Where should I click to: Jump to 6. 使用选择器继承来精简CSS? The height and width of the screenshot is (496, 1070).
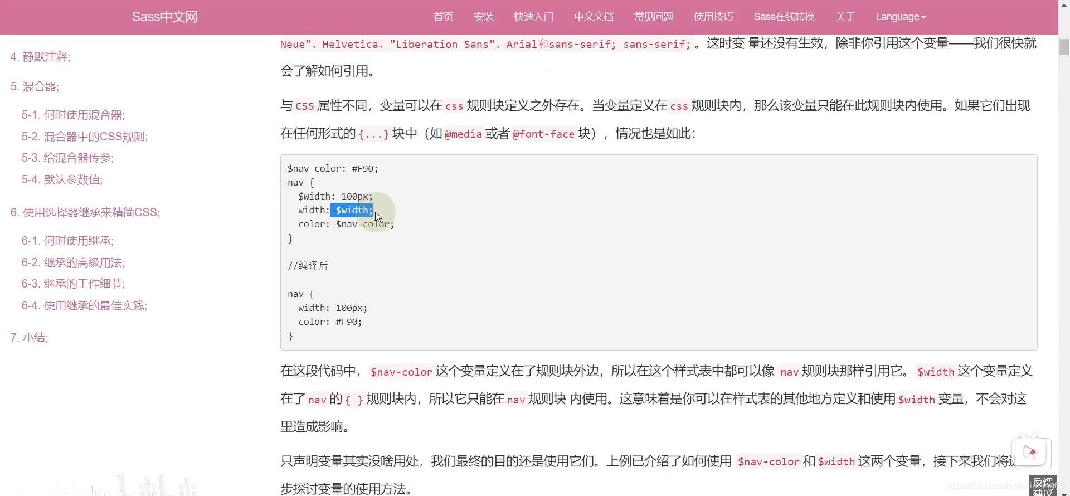85,212
